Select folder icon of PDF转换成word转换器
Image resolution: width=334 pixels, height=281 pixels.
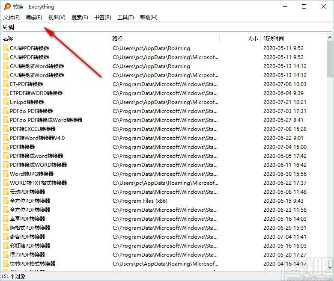point(6,156)
